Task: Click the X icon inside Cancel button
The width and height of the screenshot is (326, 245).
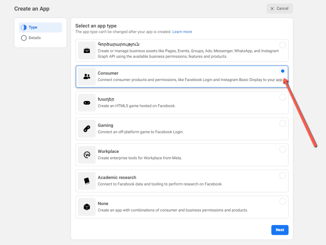Action: (273, 9)
